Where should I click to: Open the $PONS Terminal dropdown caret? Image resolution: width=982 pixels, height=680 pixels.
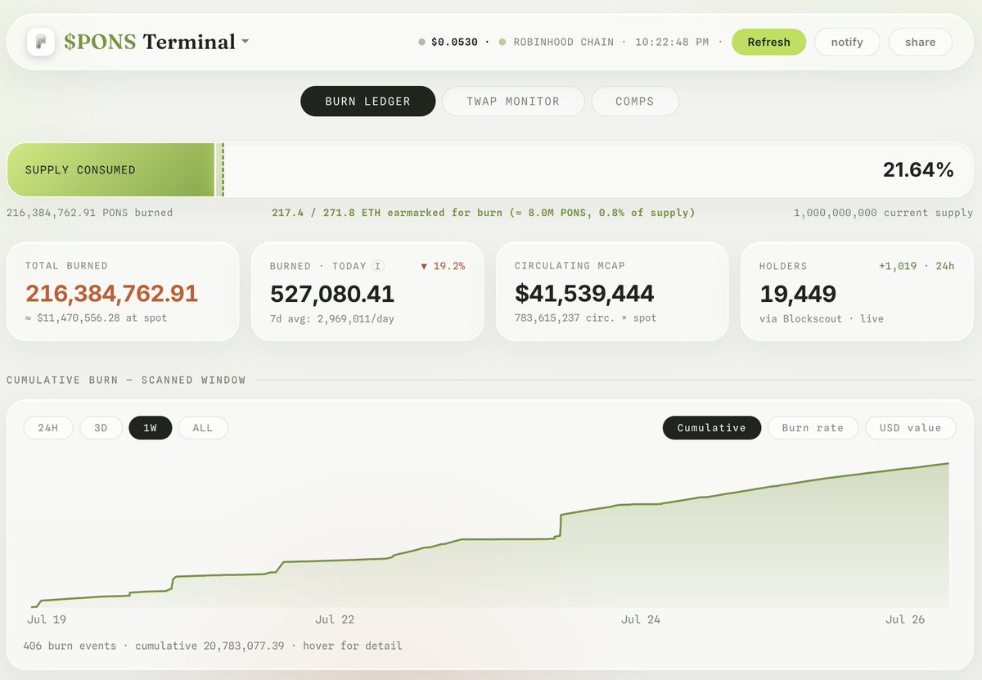(245, 42)
